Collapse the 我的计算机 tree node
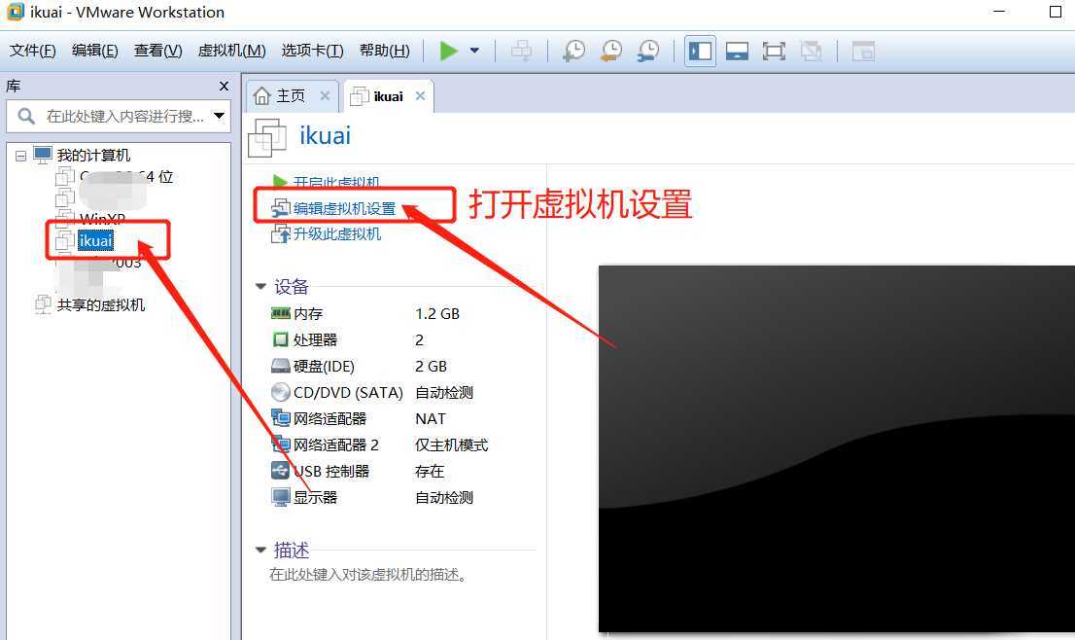 point(20,156)
